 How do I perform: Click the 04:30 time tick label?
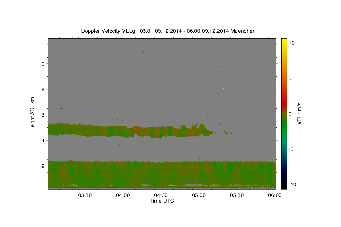pyautogui.click(x=161, y=195)
